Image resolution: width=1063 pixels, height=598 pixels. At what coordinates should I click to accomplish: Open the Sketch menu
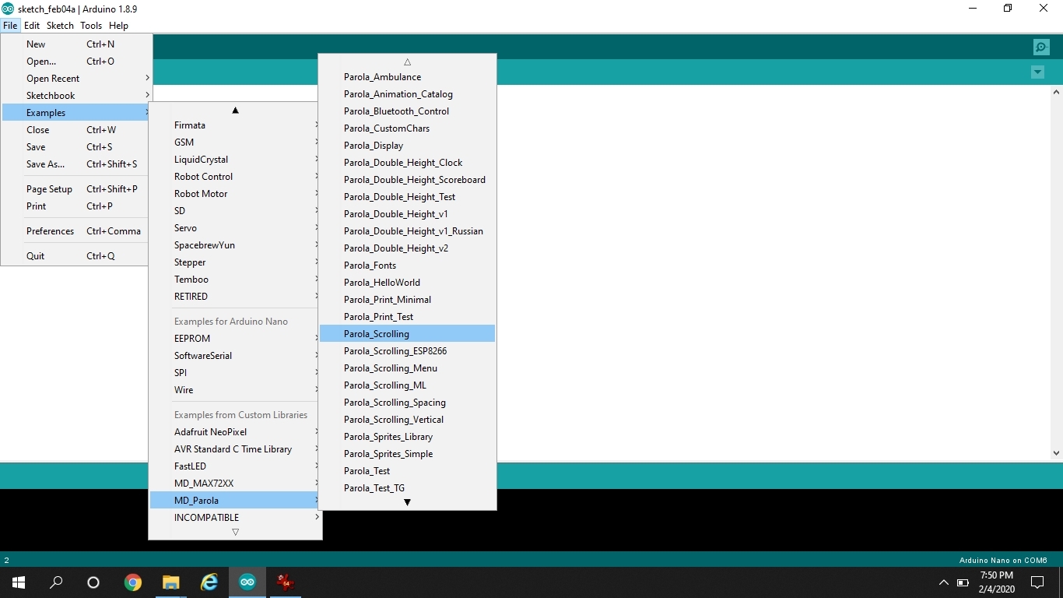tap(60, 26)
